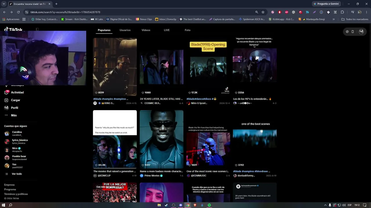371x208 pixels.
Task: Open the 'Dólar hoy, Cotización' bookmark
Action: click(x=45, y=19)
